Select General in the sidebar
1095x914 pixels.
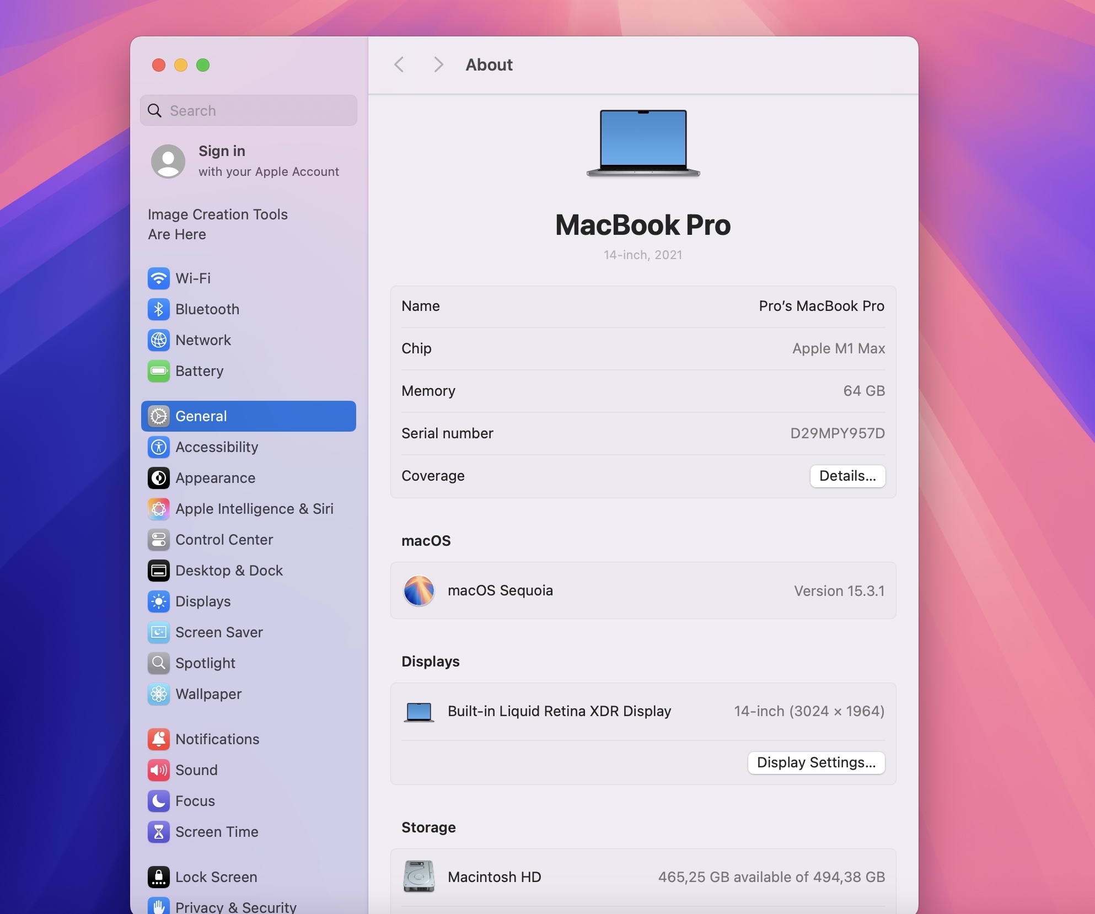pyautogui.click(x=248, y=416)
